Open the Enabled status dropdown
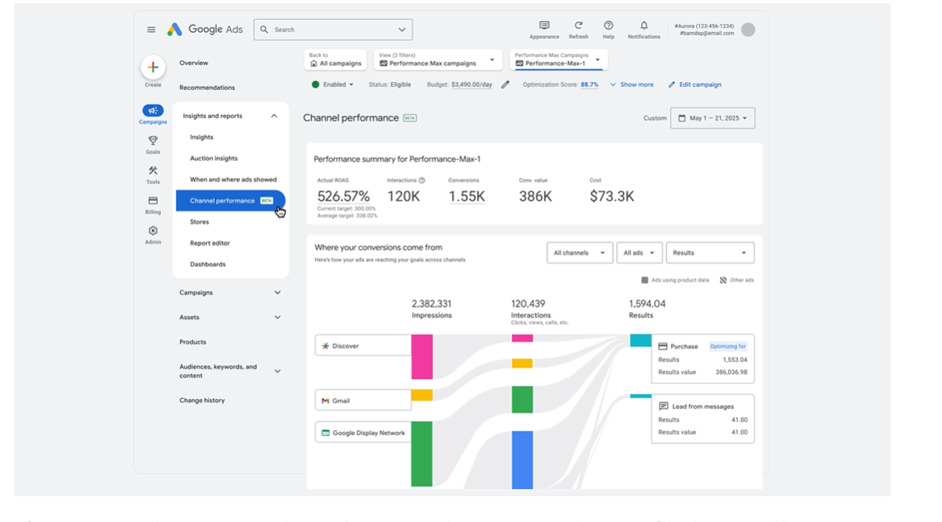The width and height of the screenshot is (942, 522). coord(333,84)
